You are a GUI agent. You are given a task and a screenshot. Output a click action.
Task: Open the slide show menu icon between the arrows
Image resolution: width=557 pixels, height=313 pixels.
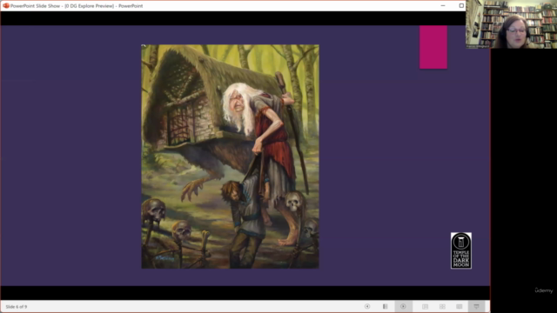click(x=385, y=307)
